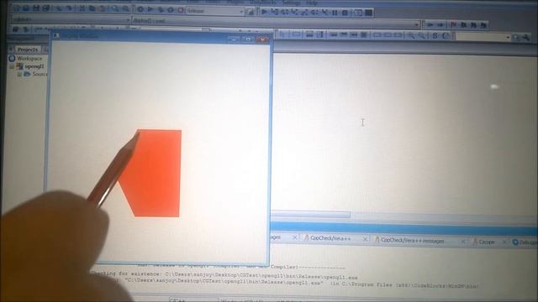Open the Debugging windows icon
The image size is (538, 302).
(x=358, y=13)
